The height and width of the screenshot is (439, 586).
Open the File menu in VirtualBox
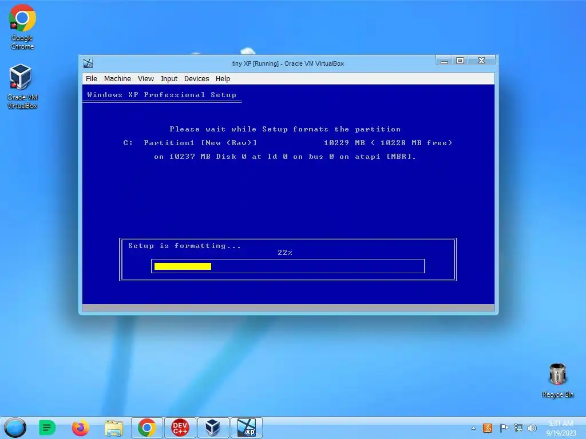tap(91, 79)
